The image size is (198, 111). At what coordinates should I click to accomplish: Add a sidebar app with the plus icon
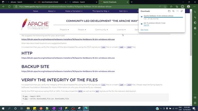pyautogui.click(x=195, y=34)
